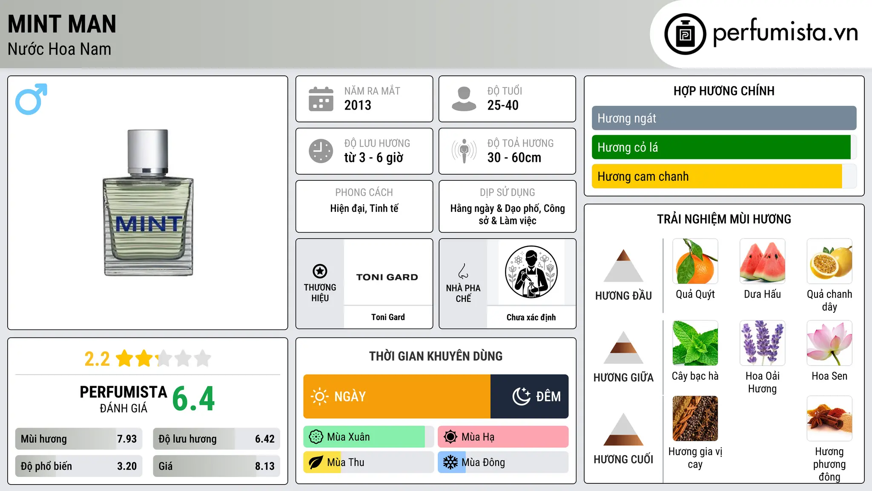Screen dimensions: 872x491
Task: Click the Toni Gard brand logo
Action: 387,277
